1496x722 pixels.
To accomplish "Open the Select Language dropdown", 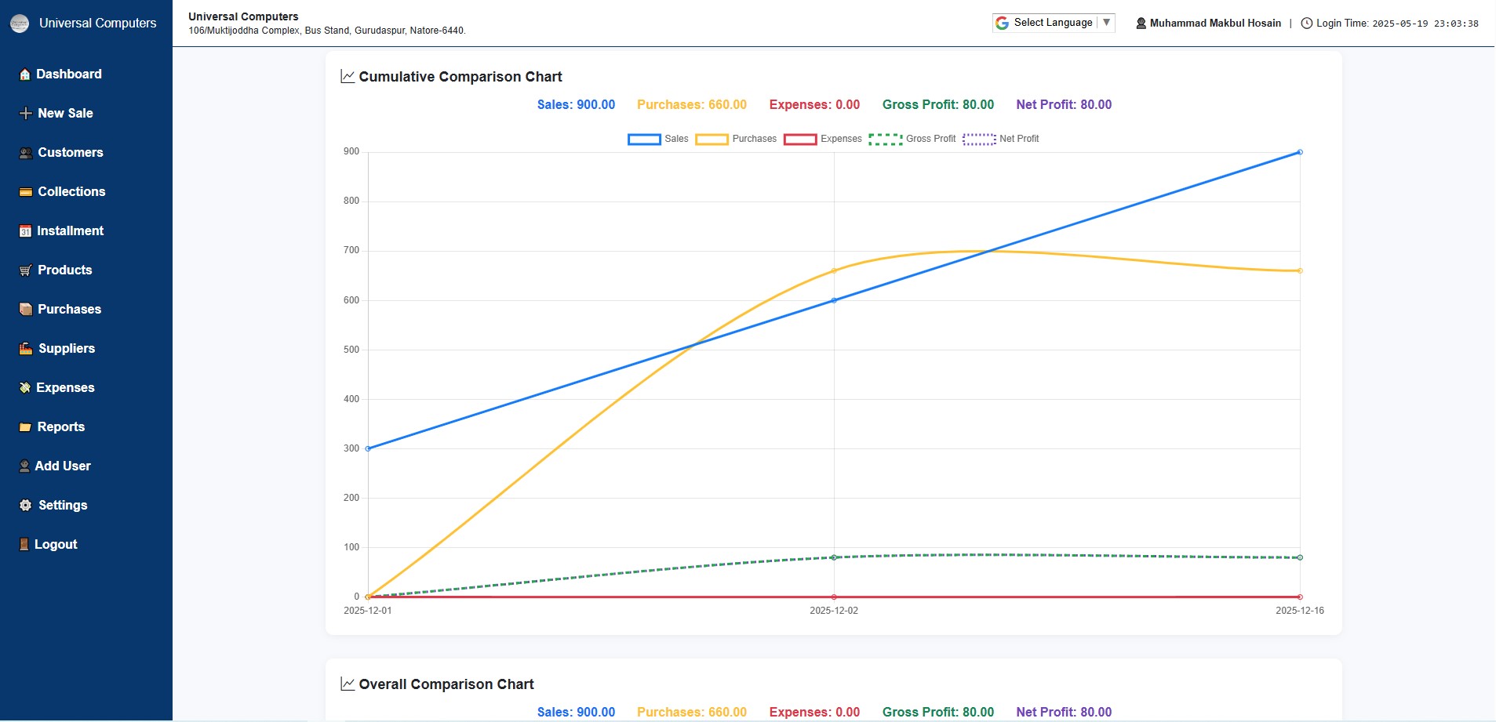I will [x=1052, y=23].
